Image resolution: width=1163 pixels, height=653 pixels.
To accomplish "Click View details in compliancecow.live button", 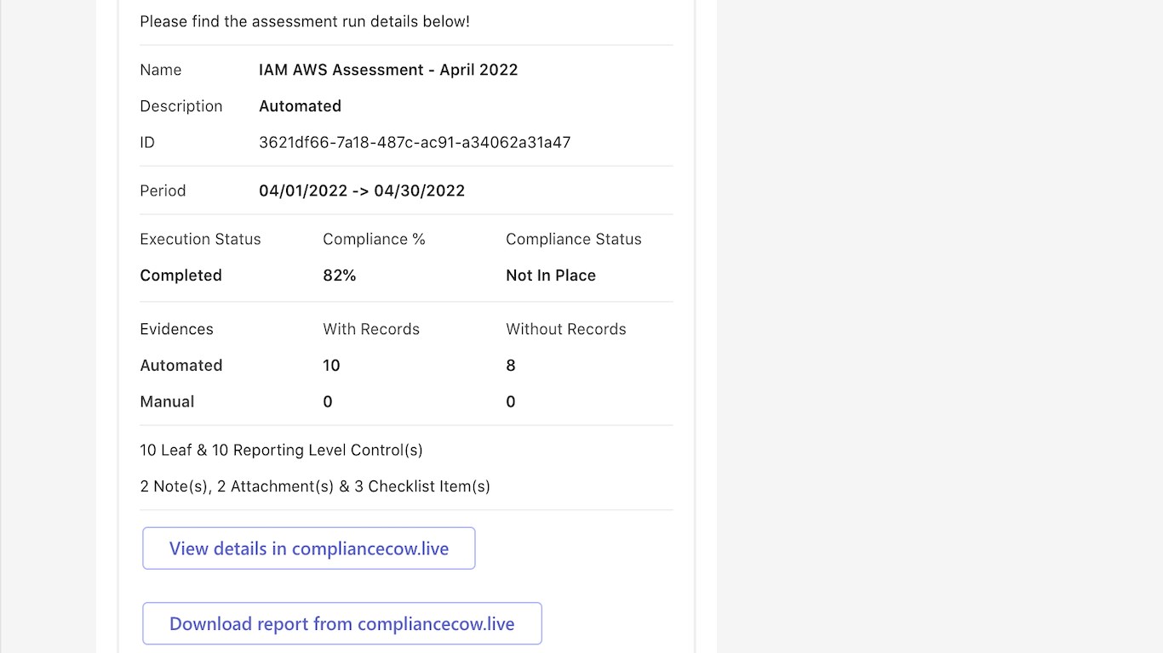I will (x=308, y=548).
